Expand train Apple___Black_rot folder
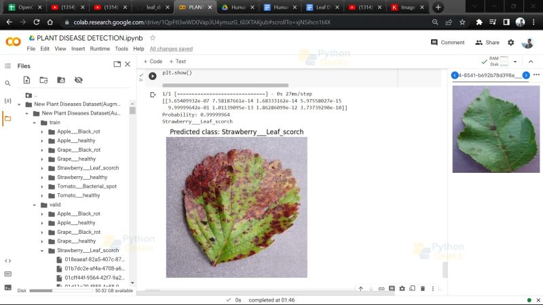543x305 pixels. point(42,131)
